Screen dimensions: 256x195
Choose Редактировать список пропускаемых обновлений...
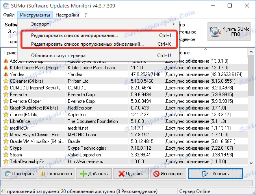pyautogui.click(x=99, y=44)
